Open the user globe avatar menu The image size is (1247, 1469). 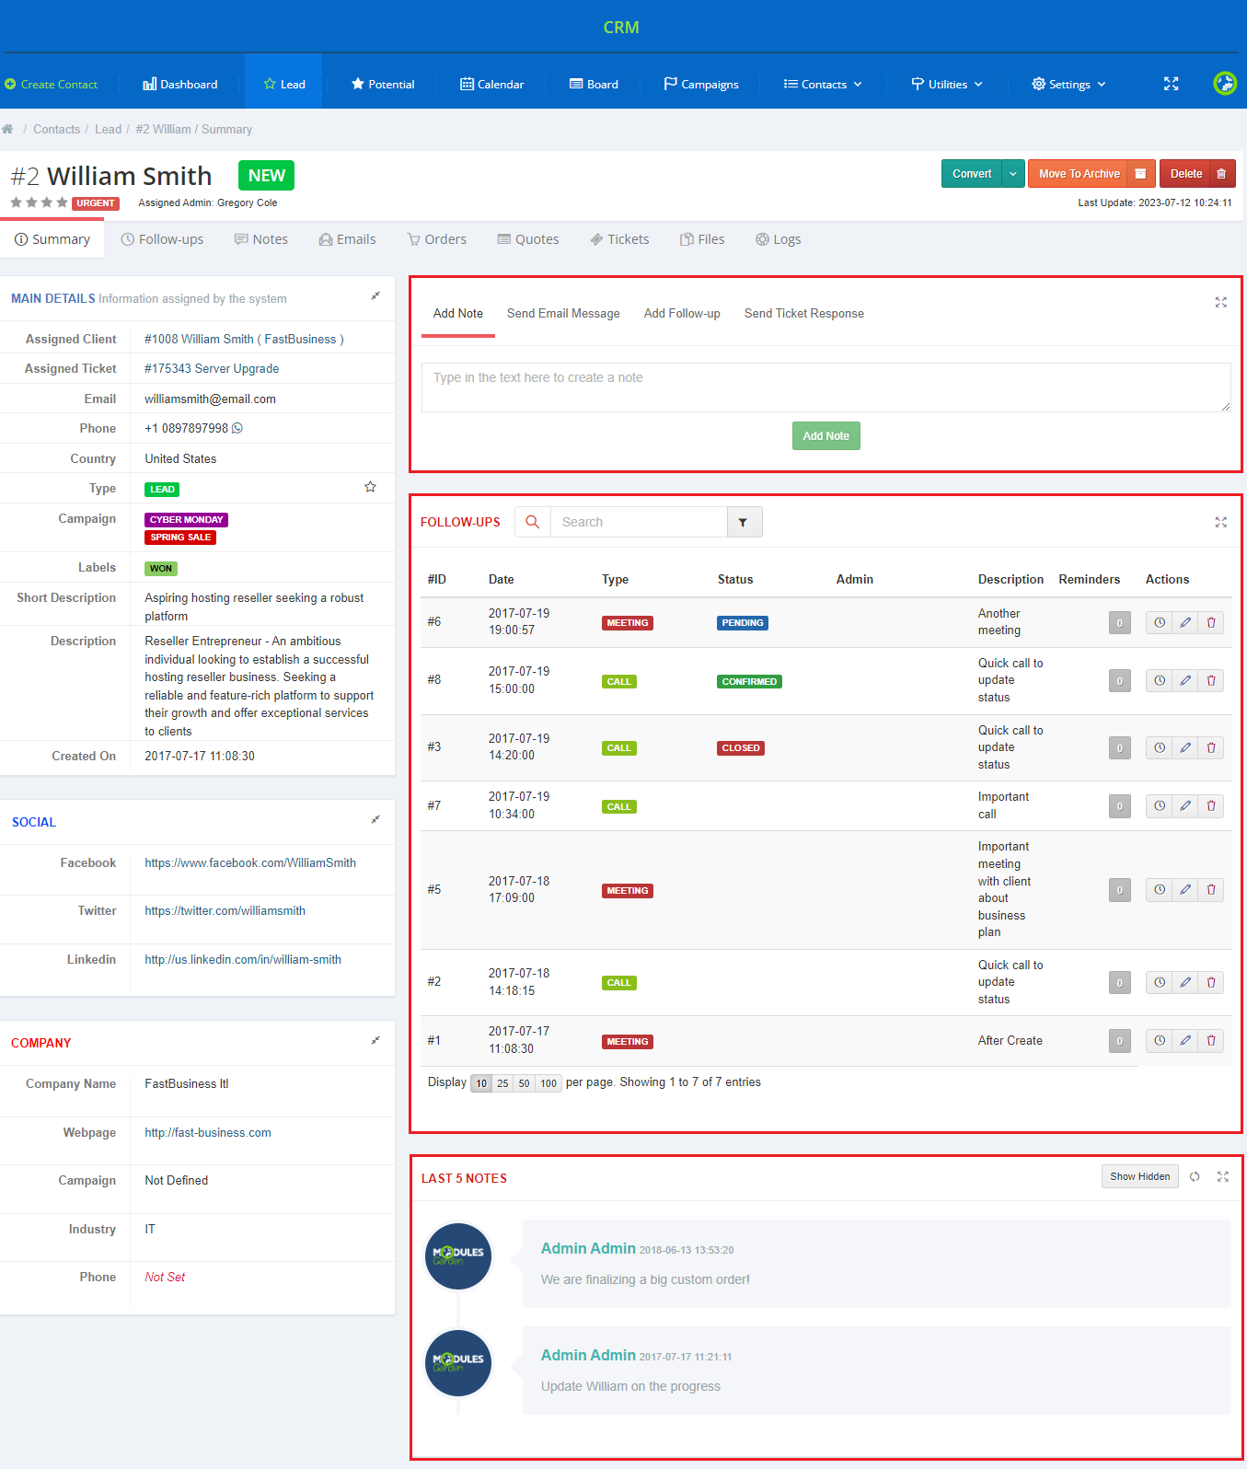(1225, 84)
